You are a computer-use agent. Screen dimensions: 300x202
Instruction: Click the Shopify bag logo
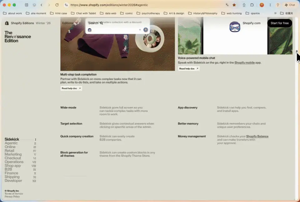[7, 23]
